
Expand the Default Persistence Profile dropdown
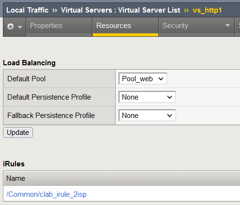point(147,97)
